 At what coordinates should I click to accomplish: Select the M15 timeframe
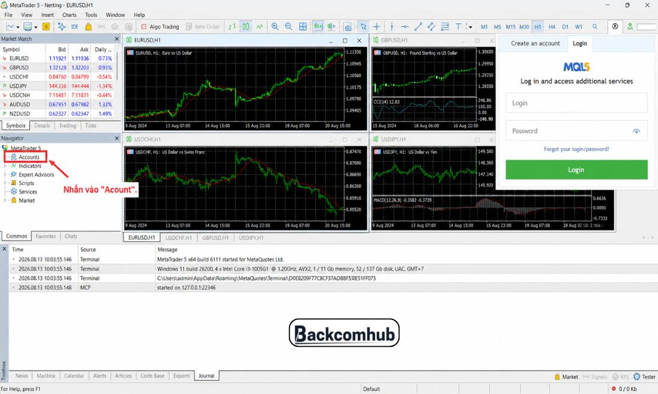coord(510,27)
